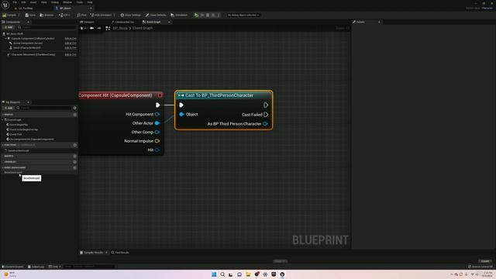Click As BP Third Person Character output pin
Screen dimensions: 496x279
[x=265, y=124]
